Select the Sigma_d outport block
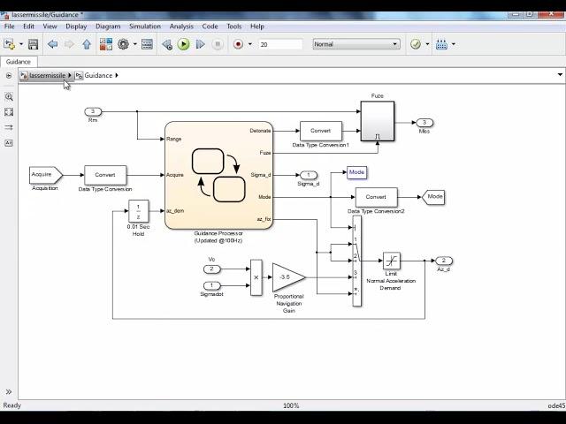This screenshot has width=566, height=424. click(x=309, y=175)
